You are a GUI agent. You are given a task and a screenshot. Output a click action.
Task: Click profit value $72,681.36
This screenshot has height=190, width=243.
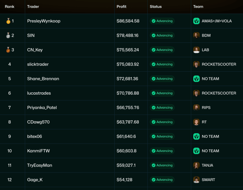pos(128,79)
